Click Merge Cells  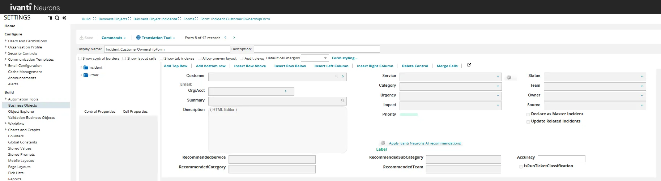coord(447,66)
